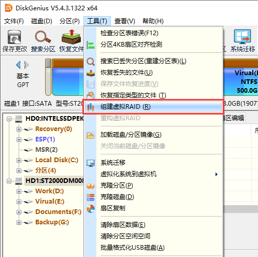Choose 批量格式化USB磁盘(A) menu entry
The image size is (258, 257).
coord(153,248)
